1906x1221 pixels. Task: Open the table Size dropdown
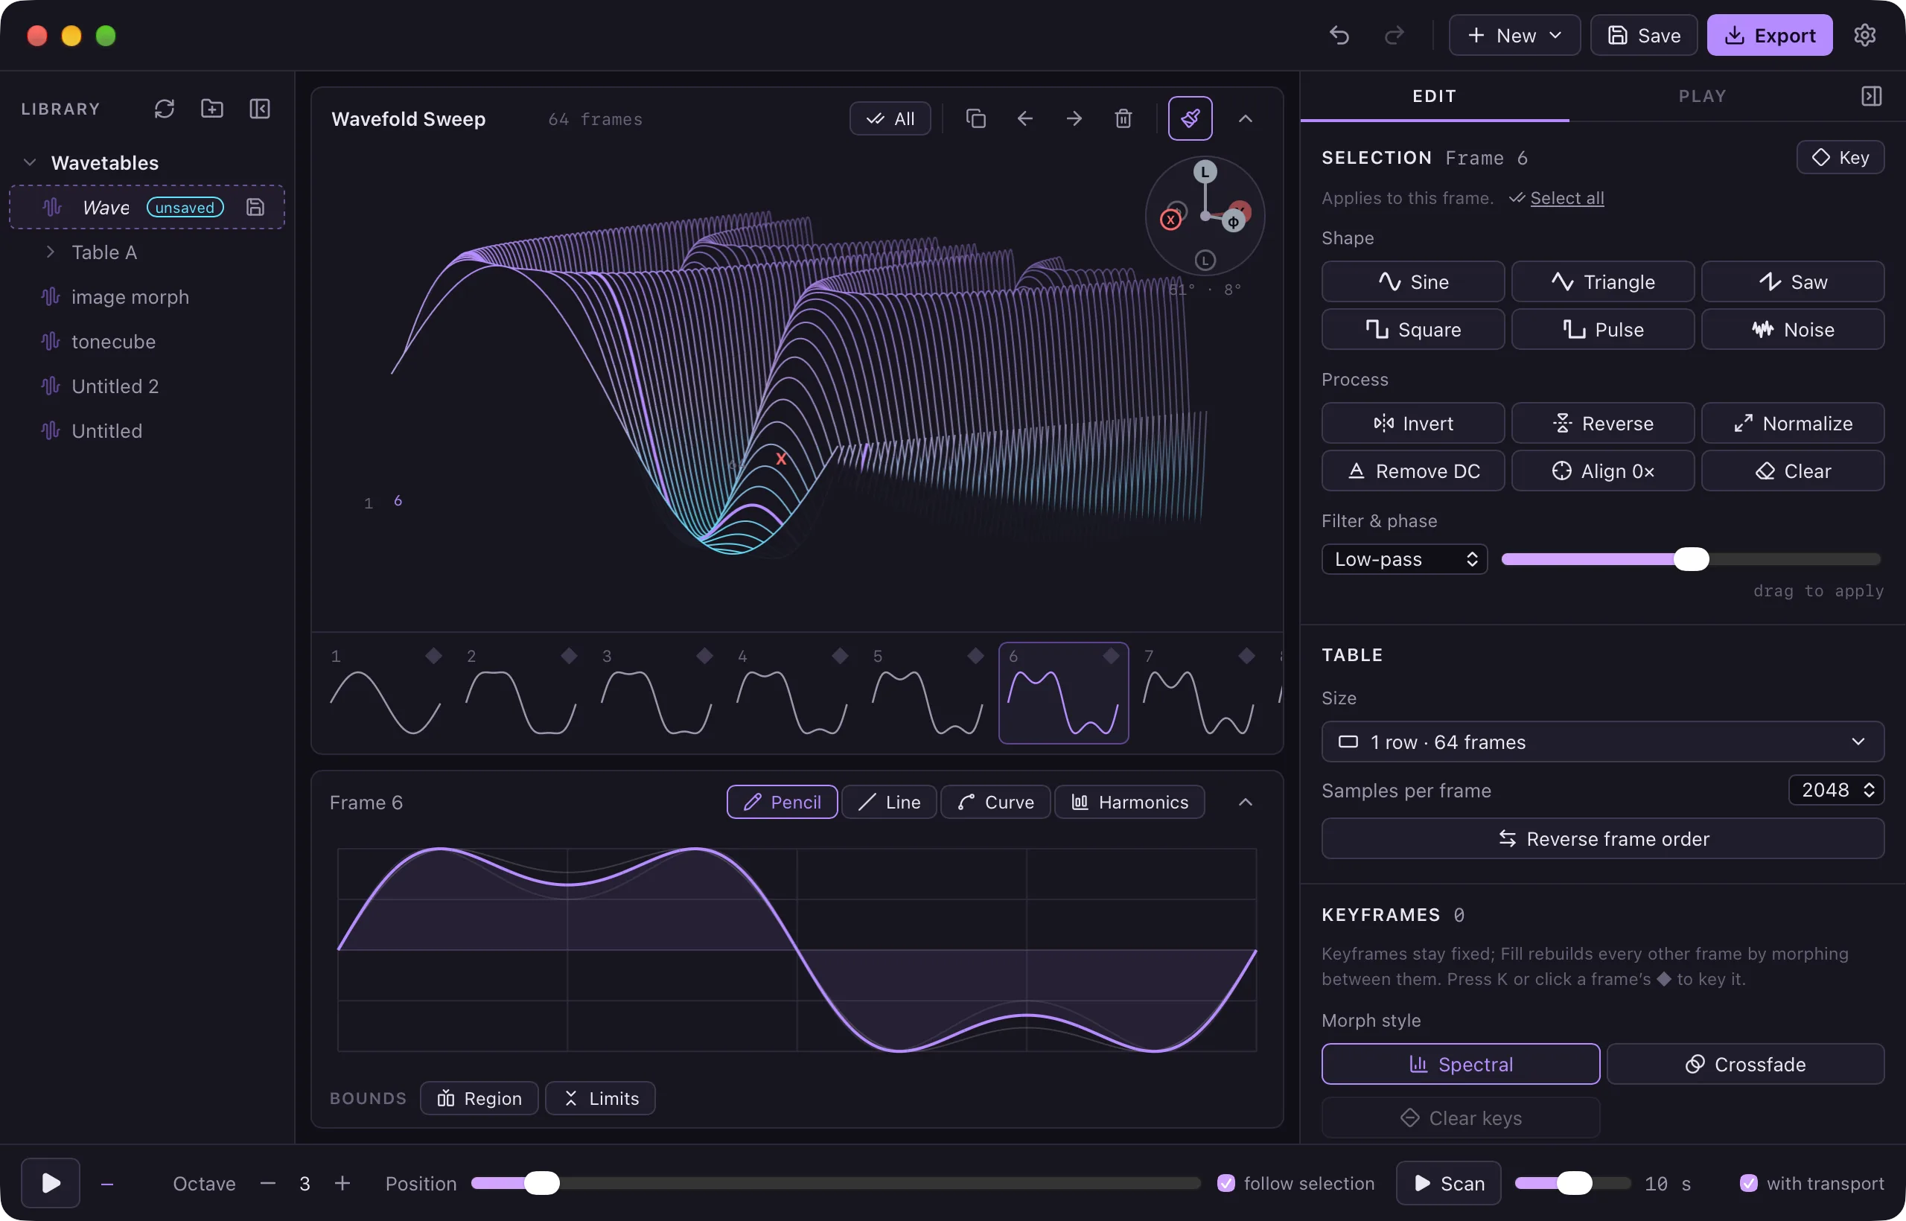point(1602,742)
